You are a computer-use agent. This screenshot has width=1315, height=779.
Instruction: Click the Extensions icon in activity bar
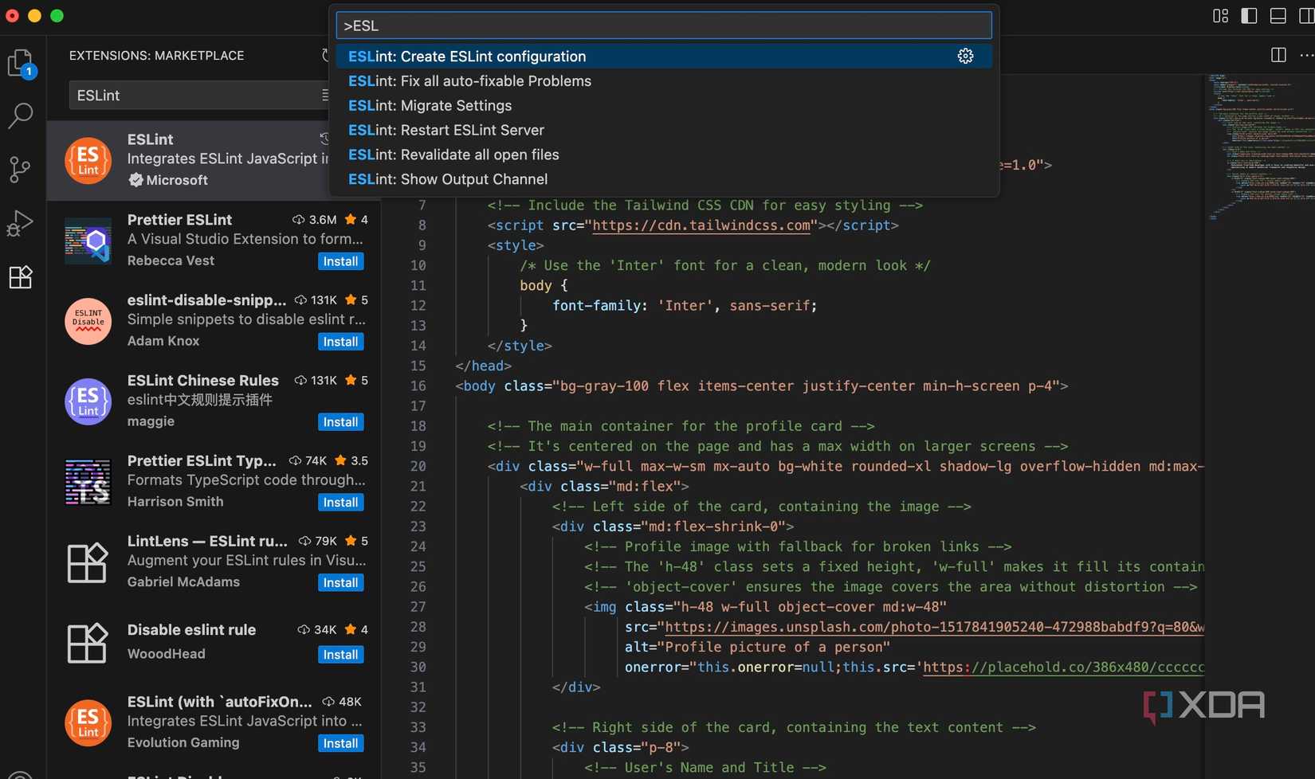pos(20,277)
